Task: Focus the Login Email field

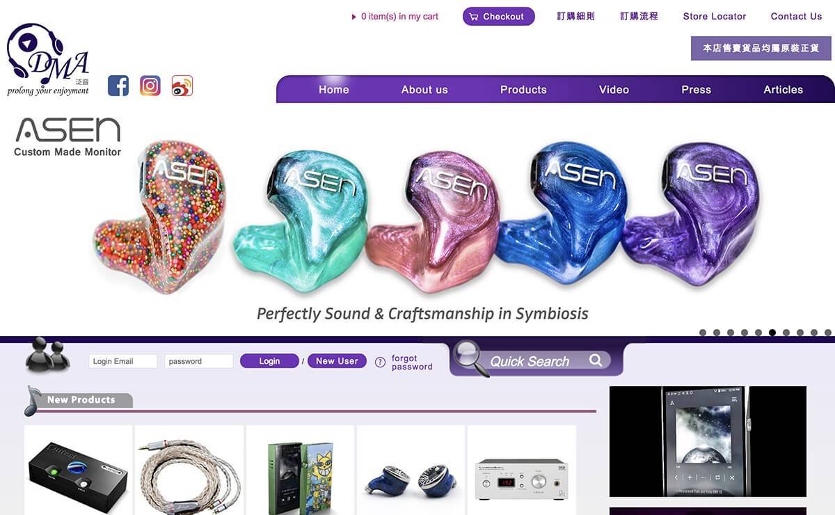Action: [122, 361]
